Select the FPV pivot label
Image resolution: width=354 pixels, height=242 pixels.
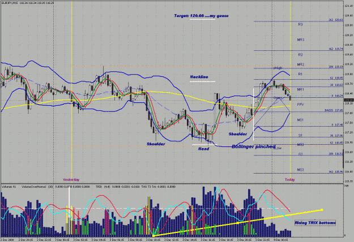pos(300,105)
